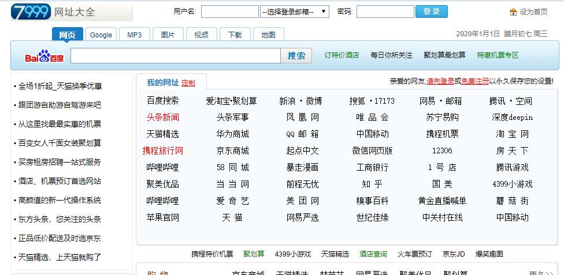The image size is (564, 275).
Task: Open the 中关村在线 site link
Action: click(443, 217)
